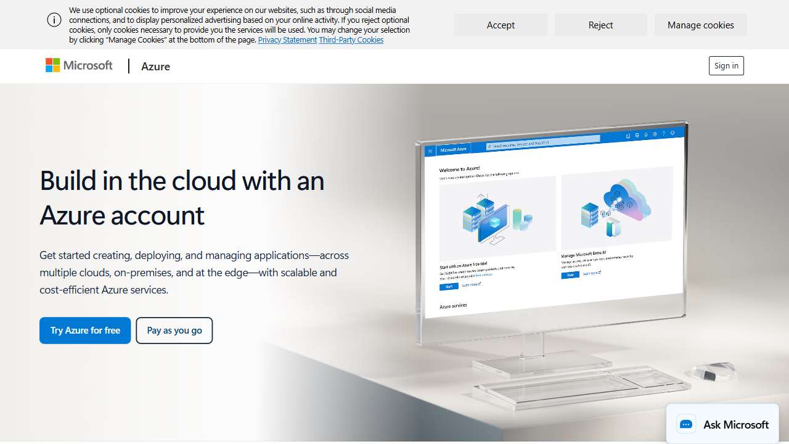Launch Cloud Shell from the portal toolbar
Viewport: 789px width, 444px height.
tap(628, 135)
